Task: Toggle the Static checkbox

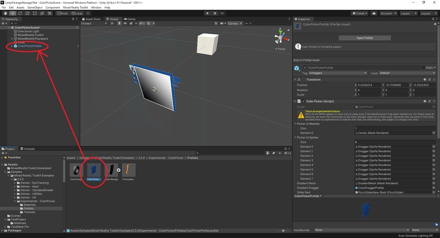Action: click(423, 68)
